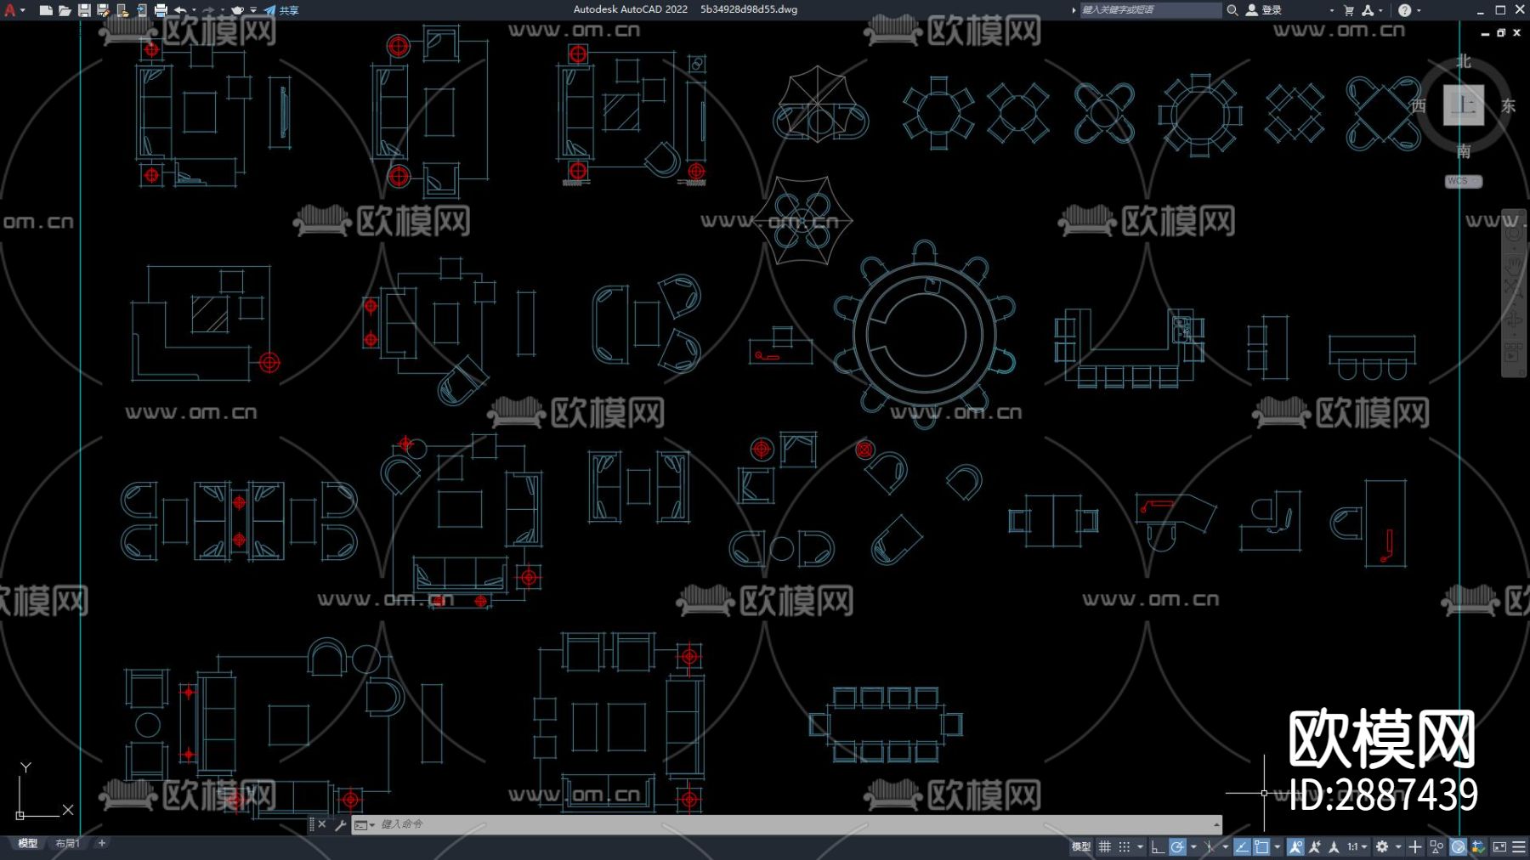Click the Open file folder icon
Viewport: 1530px width, 860px height.
point(66,10)
